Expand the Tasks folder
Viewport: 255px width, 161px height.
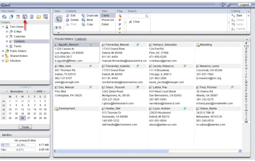point(7,46)
